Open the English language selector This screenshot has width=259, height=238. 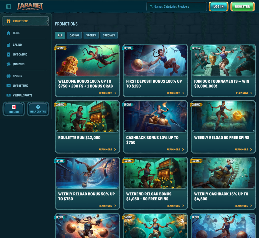[14, 109]
